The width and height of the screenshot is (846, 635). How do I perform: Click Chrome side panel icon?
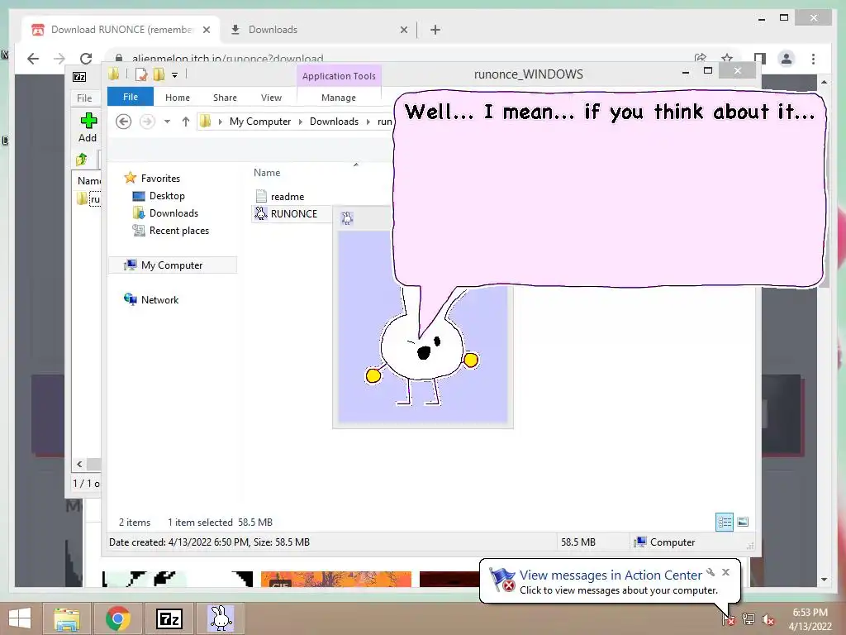click(x=760, y=59)
